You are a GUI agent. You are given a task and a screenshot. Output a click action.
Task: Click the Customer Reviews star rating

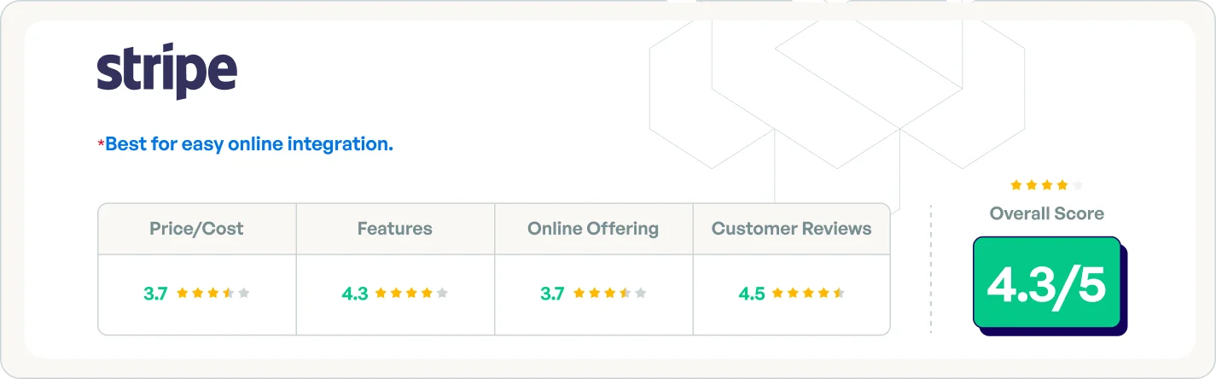808,294
